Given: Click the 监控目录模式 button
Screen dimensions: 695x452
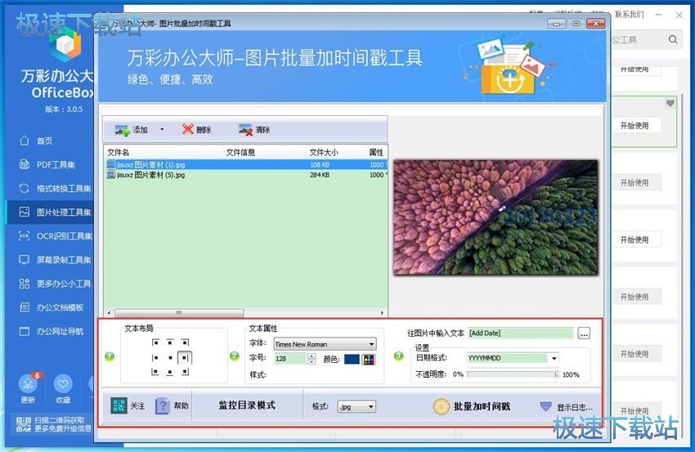Looking at the screenshot, I should click(x=247, y=405).
